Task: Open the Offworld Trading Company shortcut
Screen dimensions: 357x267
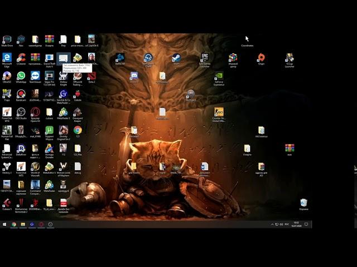Action: click(78, 76)
